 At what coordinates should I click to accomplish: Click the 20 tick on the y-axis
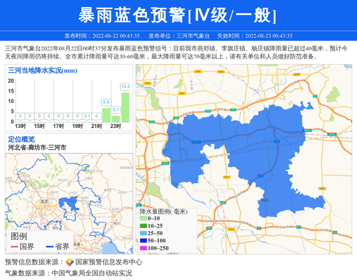(x=11, y=81)
